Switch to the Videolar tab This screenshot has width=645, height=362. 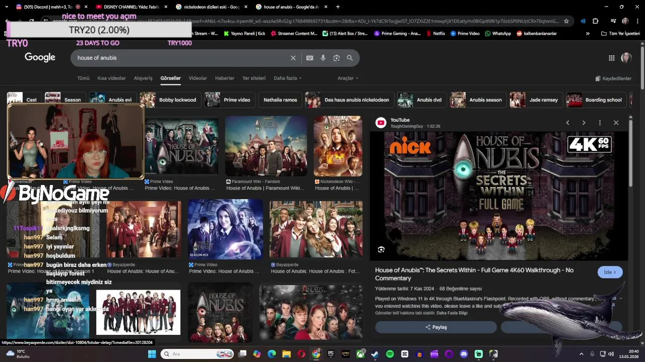tap(198, 78)
